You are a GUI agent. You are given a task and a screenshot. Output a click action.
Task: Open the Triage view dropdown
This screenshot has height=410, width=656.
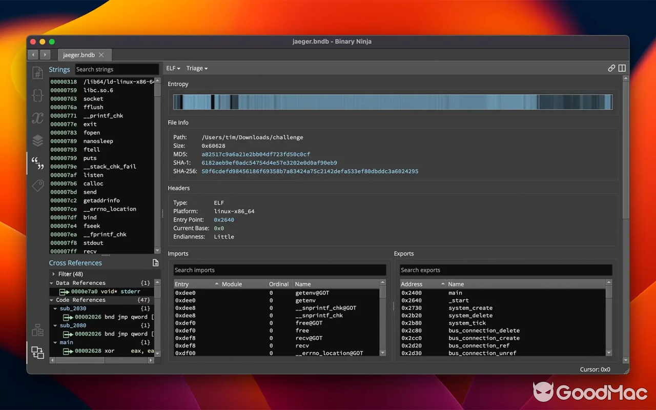[197, 68]
